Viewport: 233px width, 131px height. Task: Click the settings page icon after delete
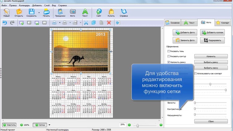[x=118, y=23]
